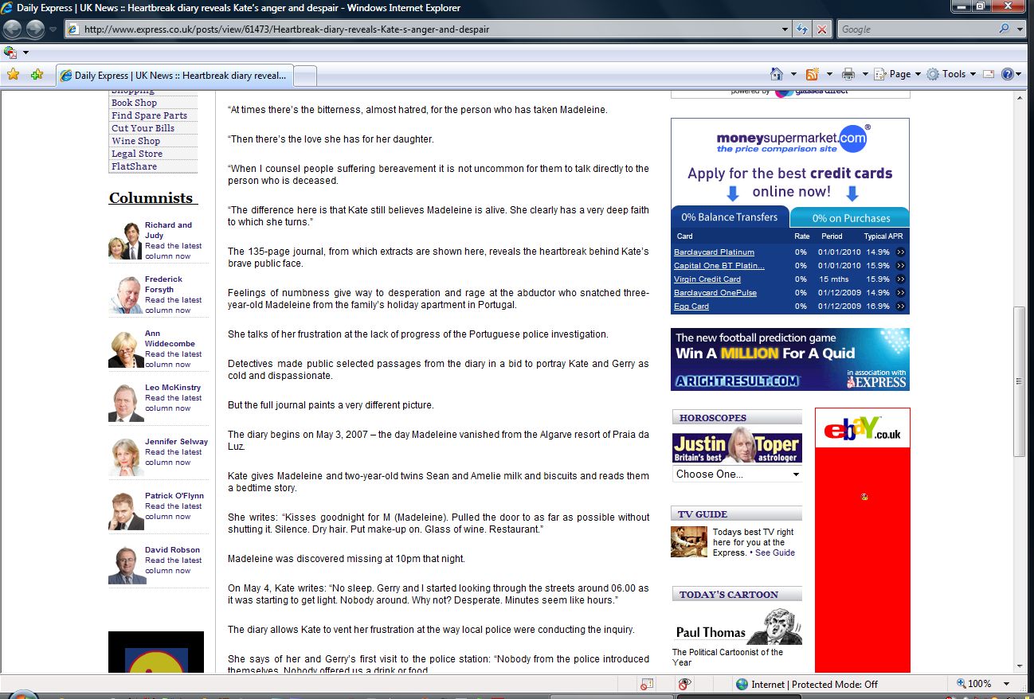Click the Stop loading X icon

click(x=822, y=29)
